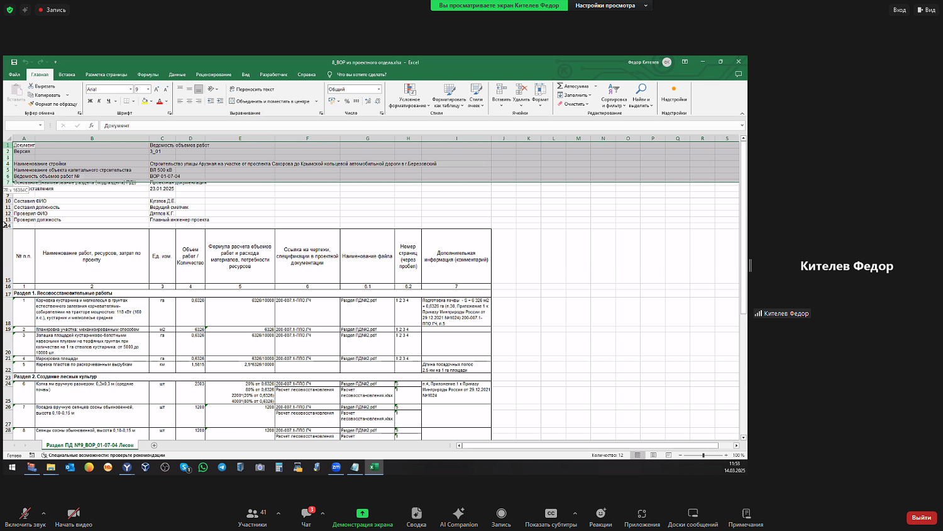Open the Zoom Reactions (Реакции) icon
The image size is (943, 531).
click(600, 513)
